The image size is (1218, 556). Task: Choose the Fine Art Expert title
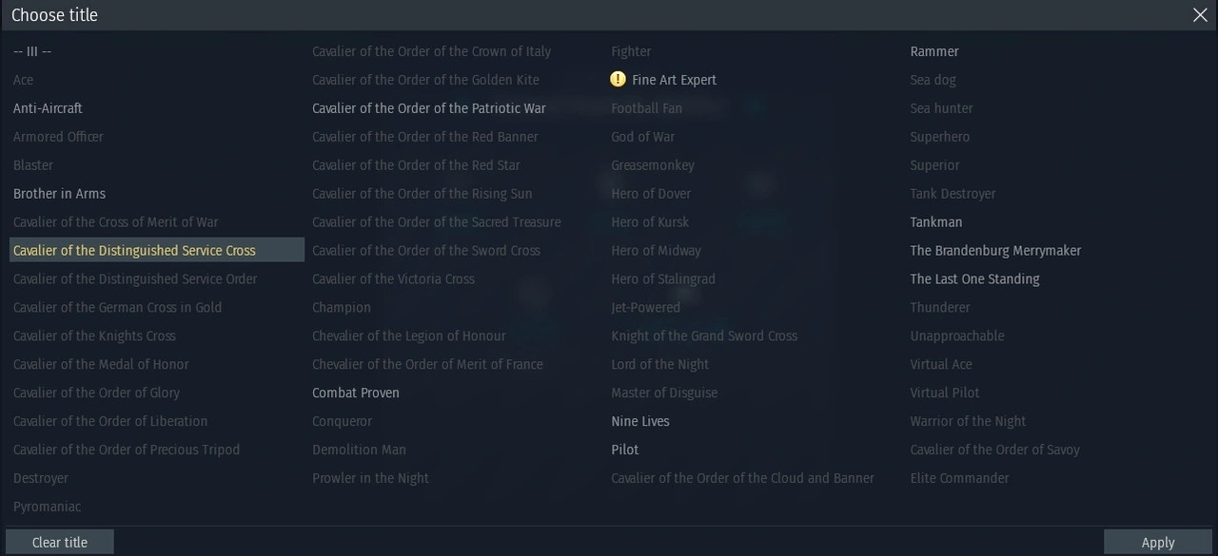click(x=674, y=80)
